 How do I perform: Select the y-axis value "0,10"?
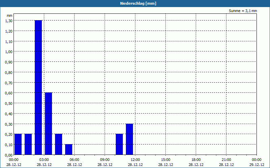9,145
